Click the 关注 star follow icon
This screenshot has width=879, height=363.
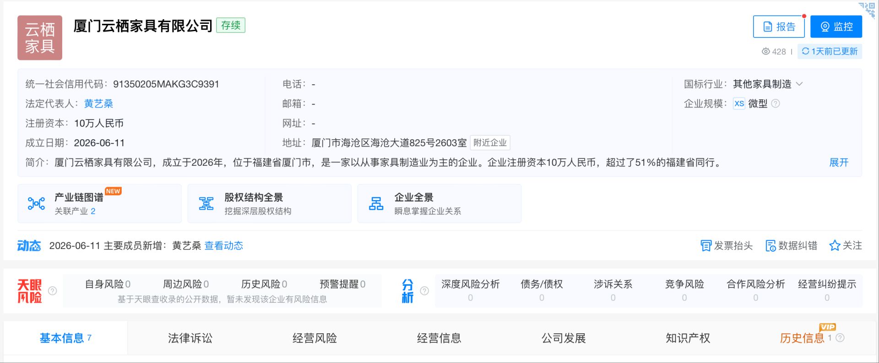(x=835, y=246)
